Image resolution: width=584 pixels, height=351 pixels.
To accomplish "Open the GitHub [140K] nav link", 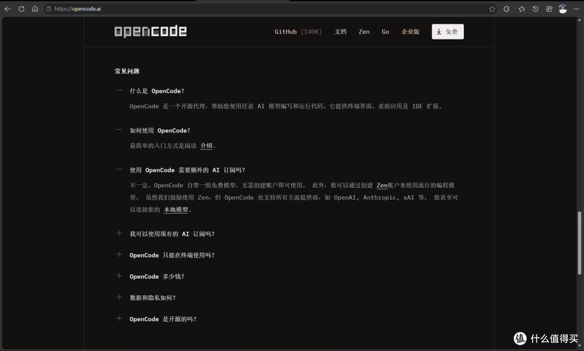I will tap(298, 32).
